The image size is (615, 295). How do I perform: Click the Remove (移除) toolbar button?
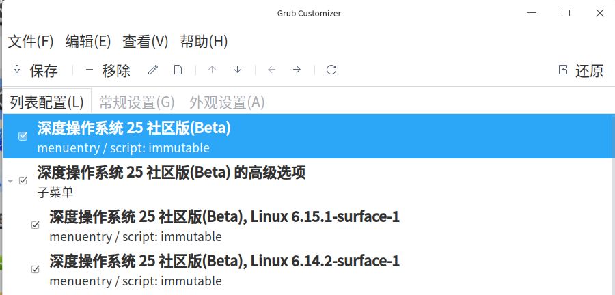pos(108,70)
